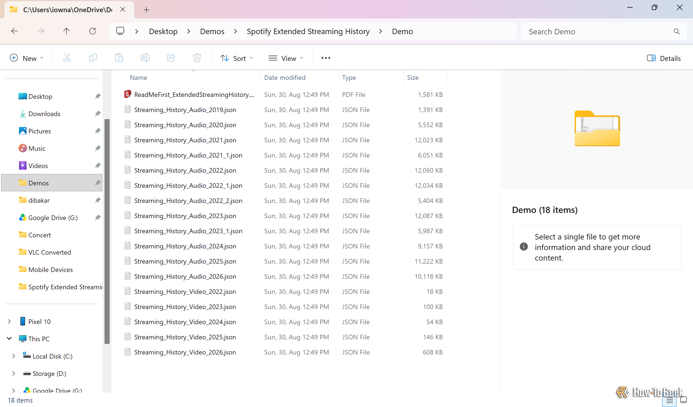Viewport: 693px width, 407px height.
Task: Click the folder preview thumbnail
Action: tap(597, 128)
